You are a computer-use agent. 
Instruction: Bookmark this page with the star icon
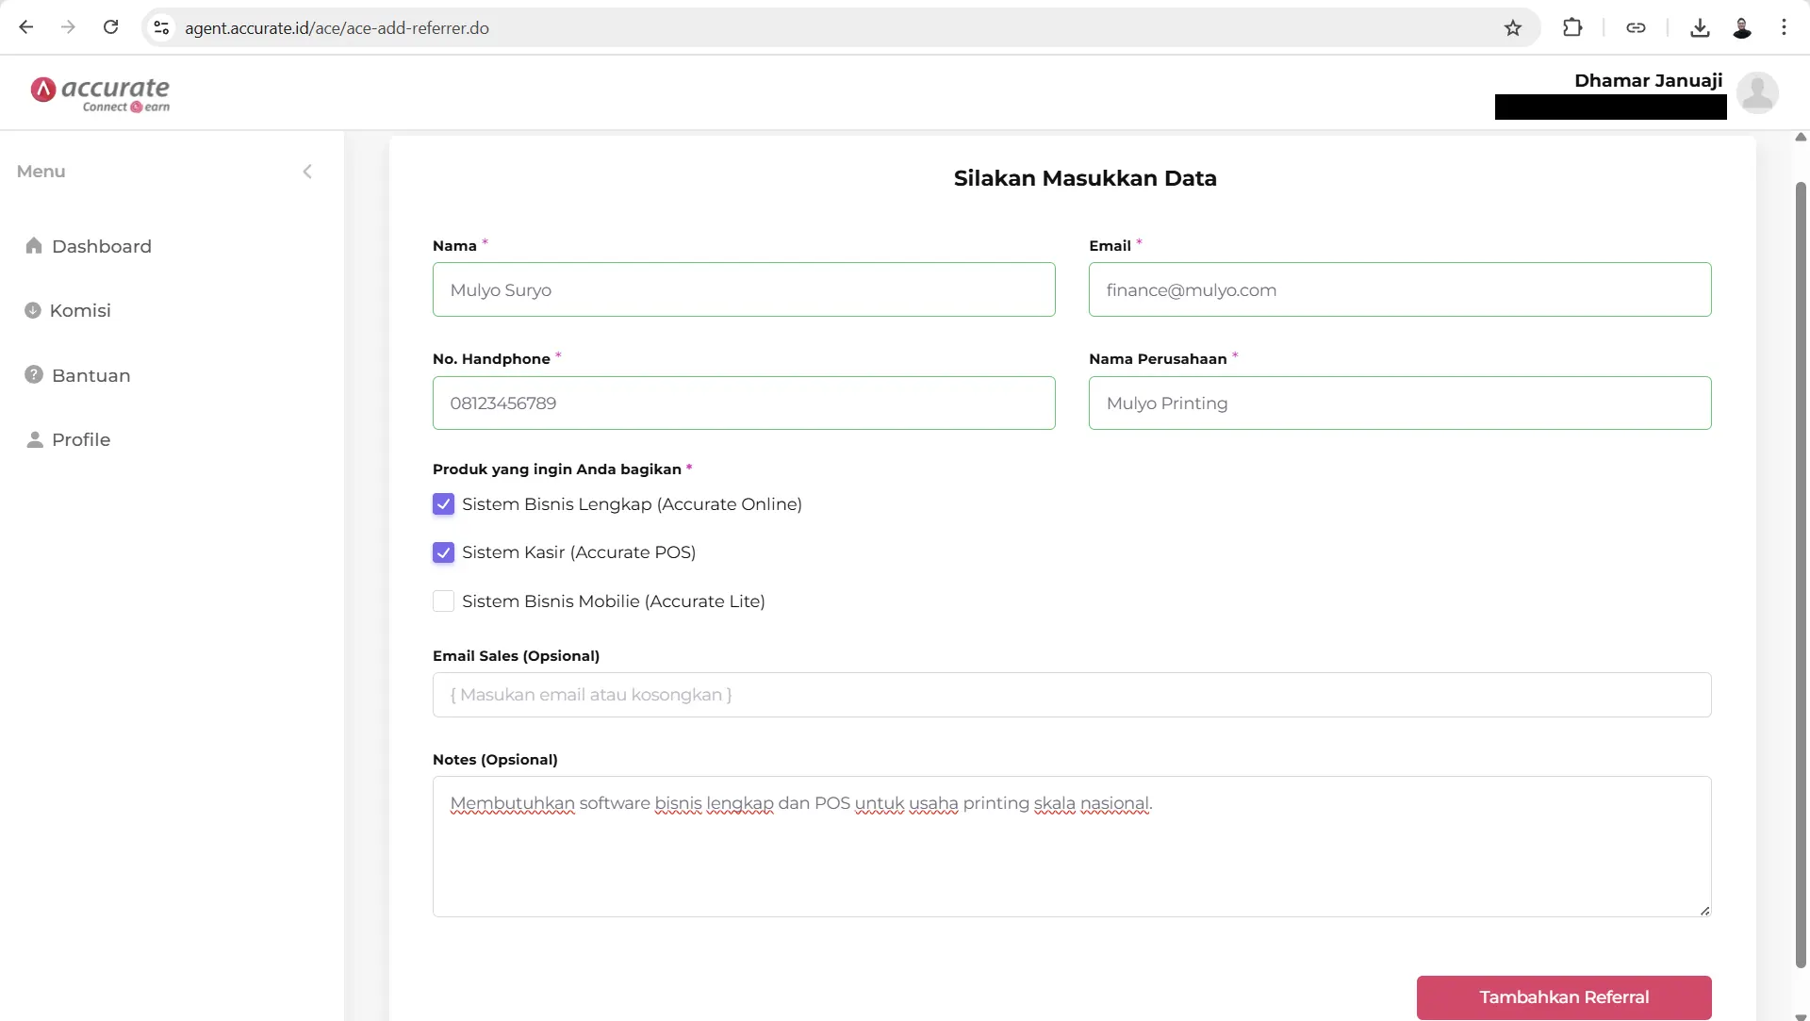pos(1513,27)
